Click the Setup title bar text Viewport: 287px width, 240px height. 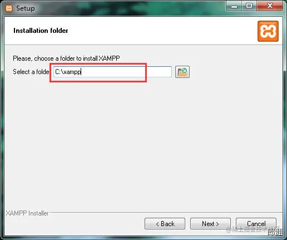point(26,8)
